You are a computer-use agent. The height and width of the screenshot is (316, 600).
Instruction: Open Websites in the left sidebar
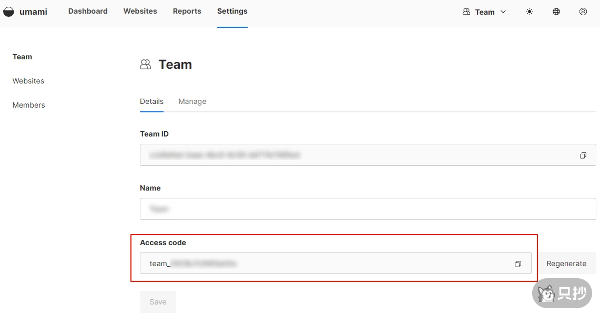[28, 81]
